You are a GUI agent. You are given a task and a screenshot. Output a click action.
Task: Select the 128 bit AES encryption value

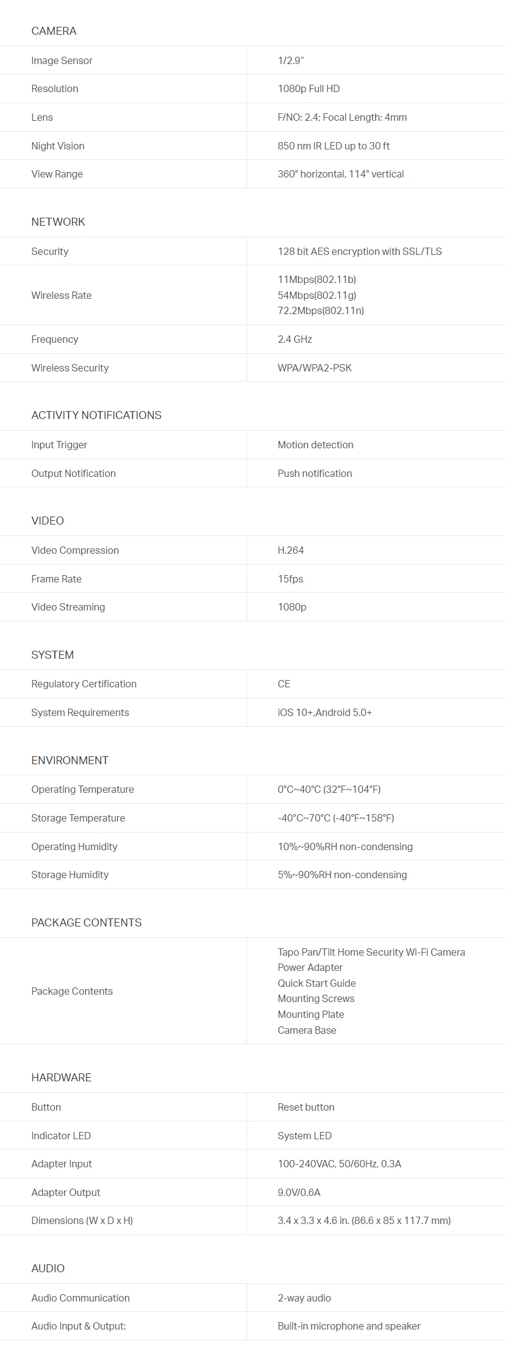[x=360, y=251]
